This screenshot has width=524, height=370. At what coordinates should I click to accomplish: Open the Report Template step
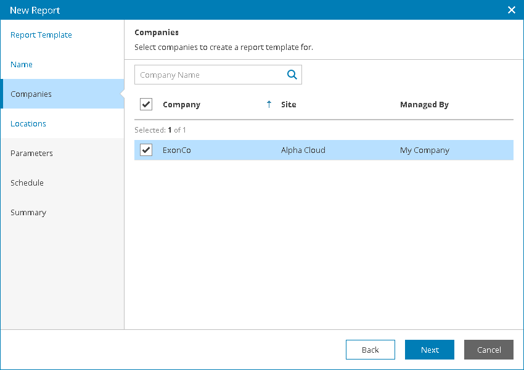pyautogui.click(x=41, y=35)
